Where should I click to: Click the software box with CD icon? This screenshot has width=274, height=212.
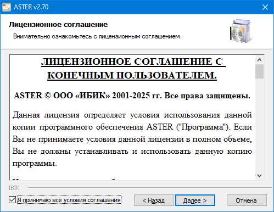coord(241,31)
